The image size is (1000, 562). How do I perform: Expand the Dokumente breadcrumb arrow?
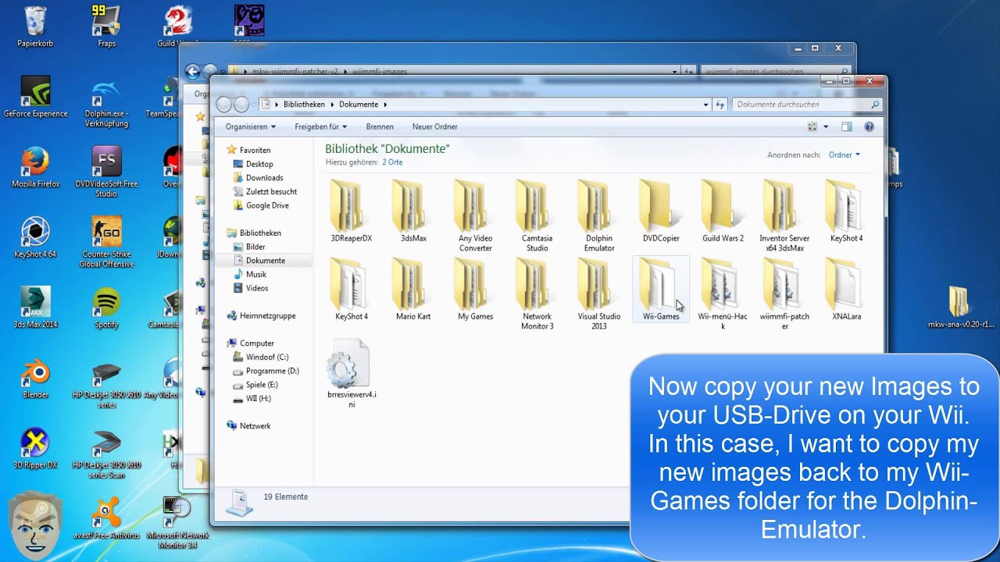pyautogui.click(x=384, y=105)
